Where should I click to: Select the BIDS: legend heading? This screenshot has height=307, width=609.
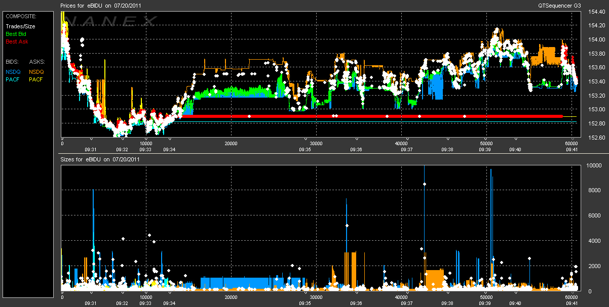tap(13, 61)
